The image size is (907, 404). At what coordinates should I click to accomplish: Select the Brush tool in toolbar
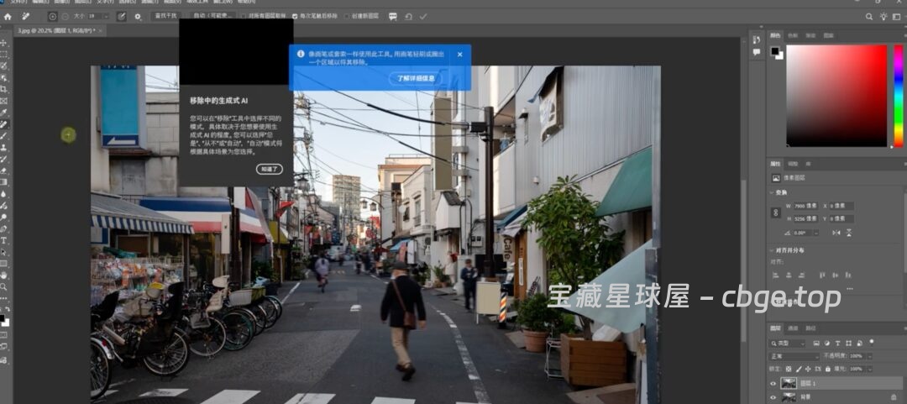[4, 135]
